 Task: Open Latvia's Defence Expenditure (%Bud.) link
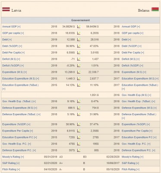[x=21, y=114]
